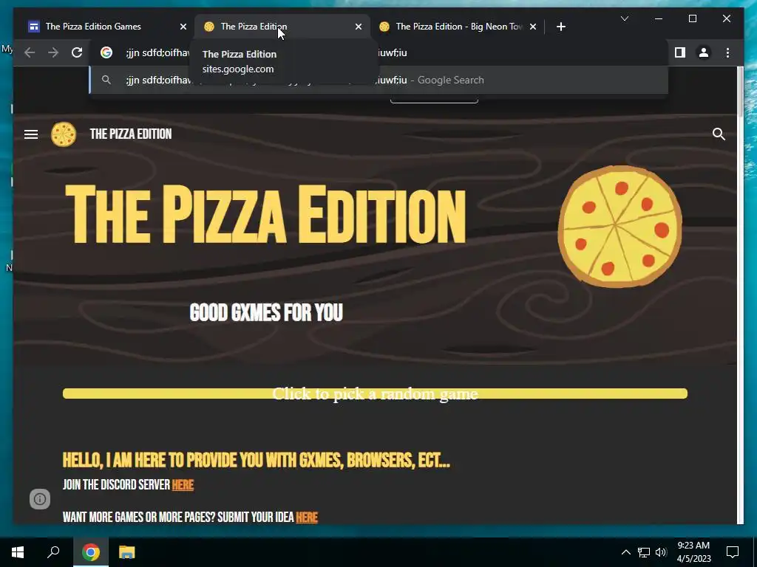Select the Google Search suggestion row
Screen dimensions: 757x567
[x=378, y=80]
